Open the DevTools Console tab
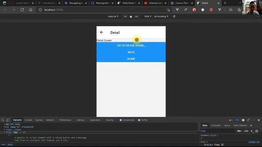Image resolution: width=262 pixels, height=147 pixels. 28,120
